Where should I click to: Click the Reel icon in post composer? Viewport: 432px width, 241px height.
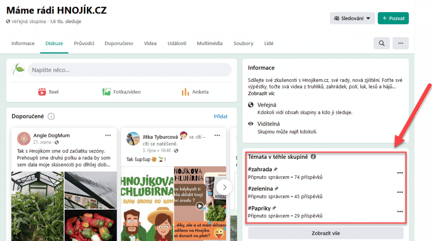42,92
